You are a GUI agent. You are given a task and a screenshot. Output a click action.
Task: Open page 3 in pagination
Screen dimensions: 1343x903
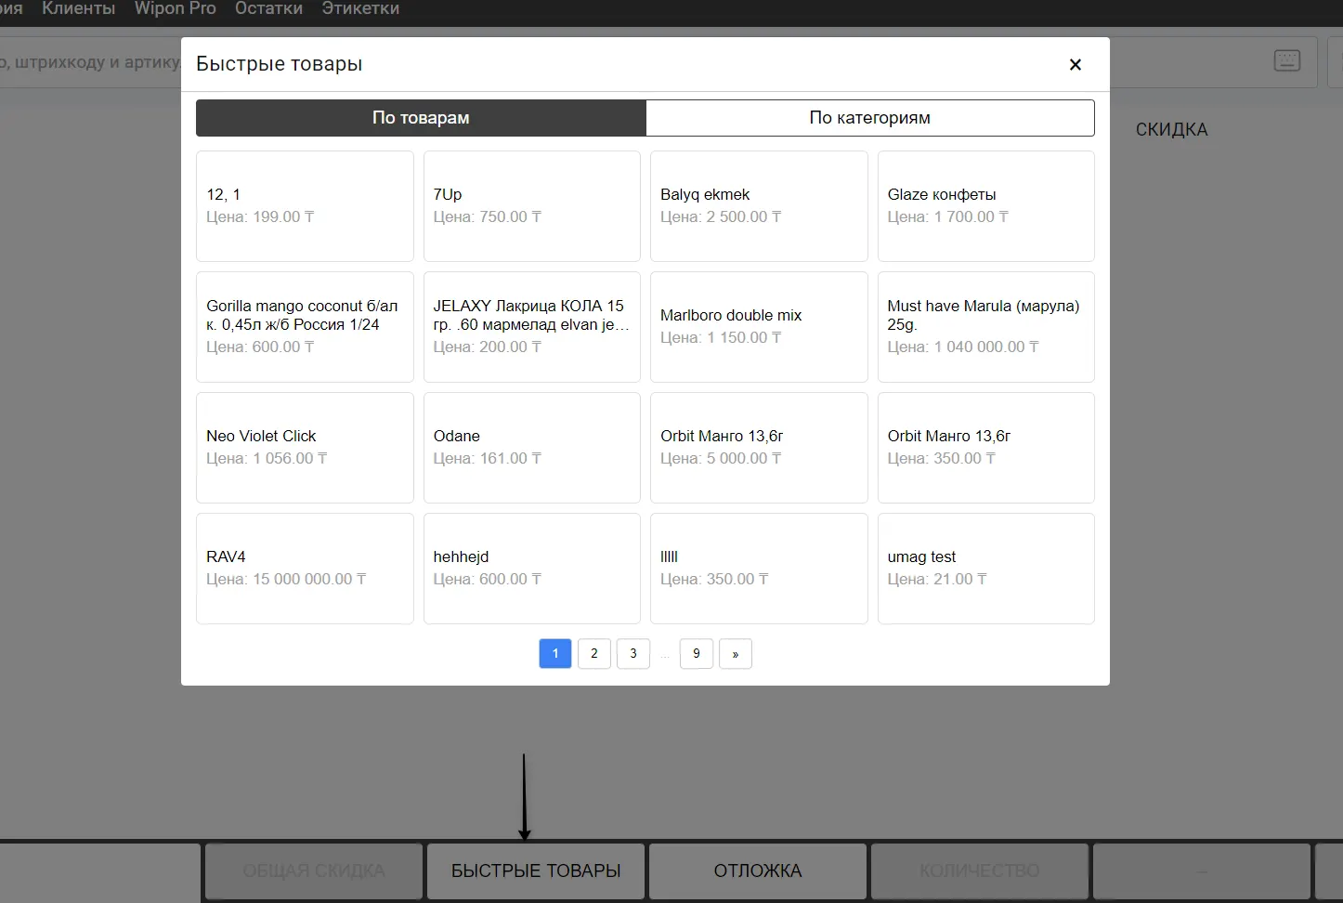[633, 654]
